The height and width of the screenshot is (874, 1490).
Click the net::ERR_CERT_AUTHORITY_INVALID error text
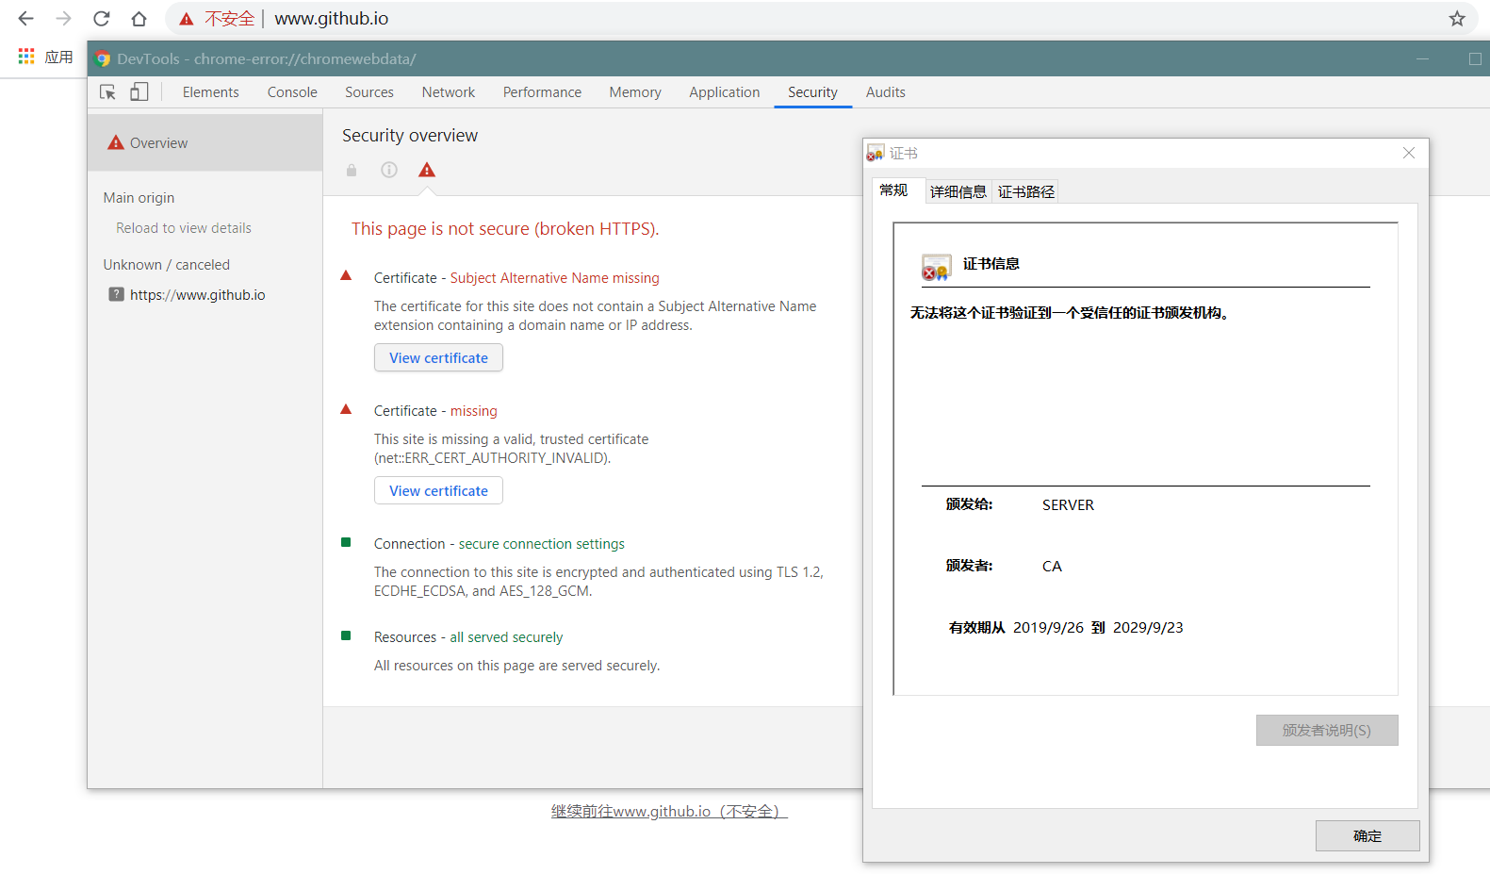pos(492,458)
